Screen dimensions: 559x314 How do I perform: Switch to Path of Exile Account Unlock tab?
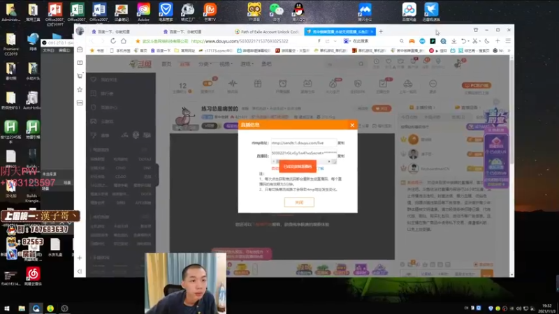(x=267, y=31)
